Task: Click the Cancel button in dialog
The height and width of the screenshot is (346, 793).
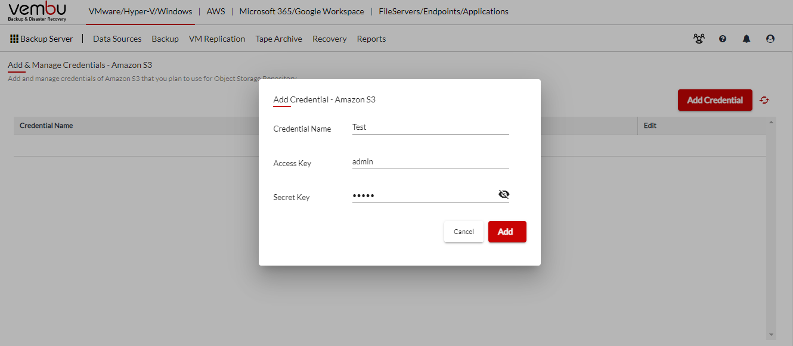Action: 464,232
